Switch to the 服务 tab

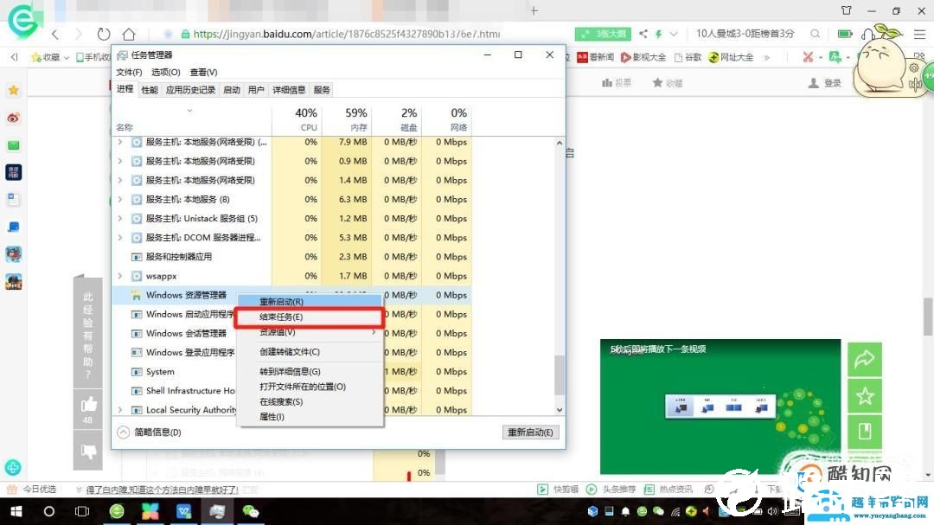(x=322, y=90)
